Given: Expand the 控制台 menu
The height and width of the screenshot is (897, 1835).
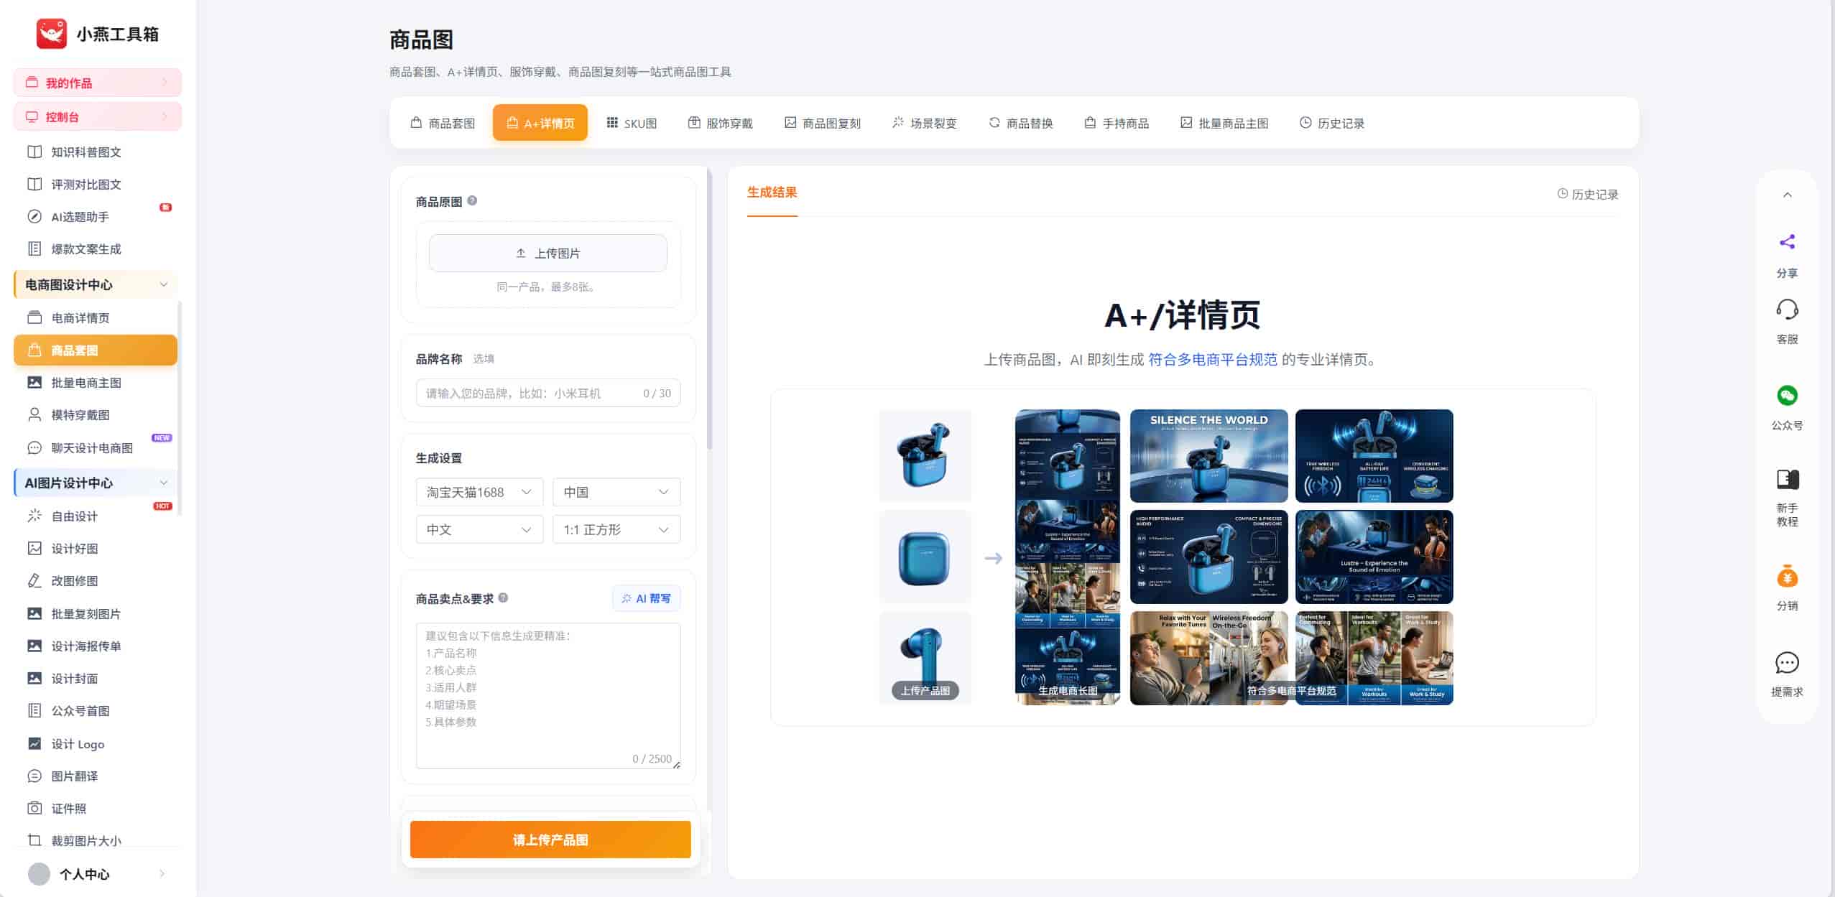Looking at the screenshot, I should [98, 116].
